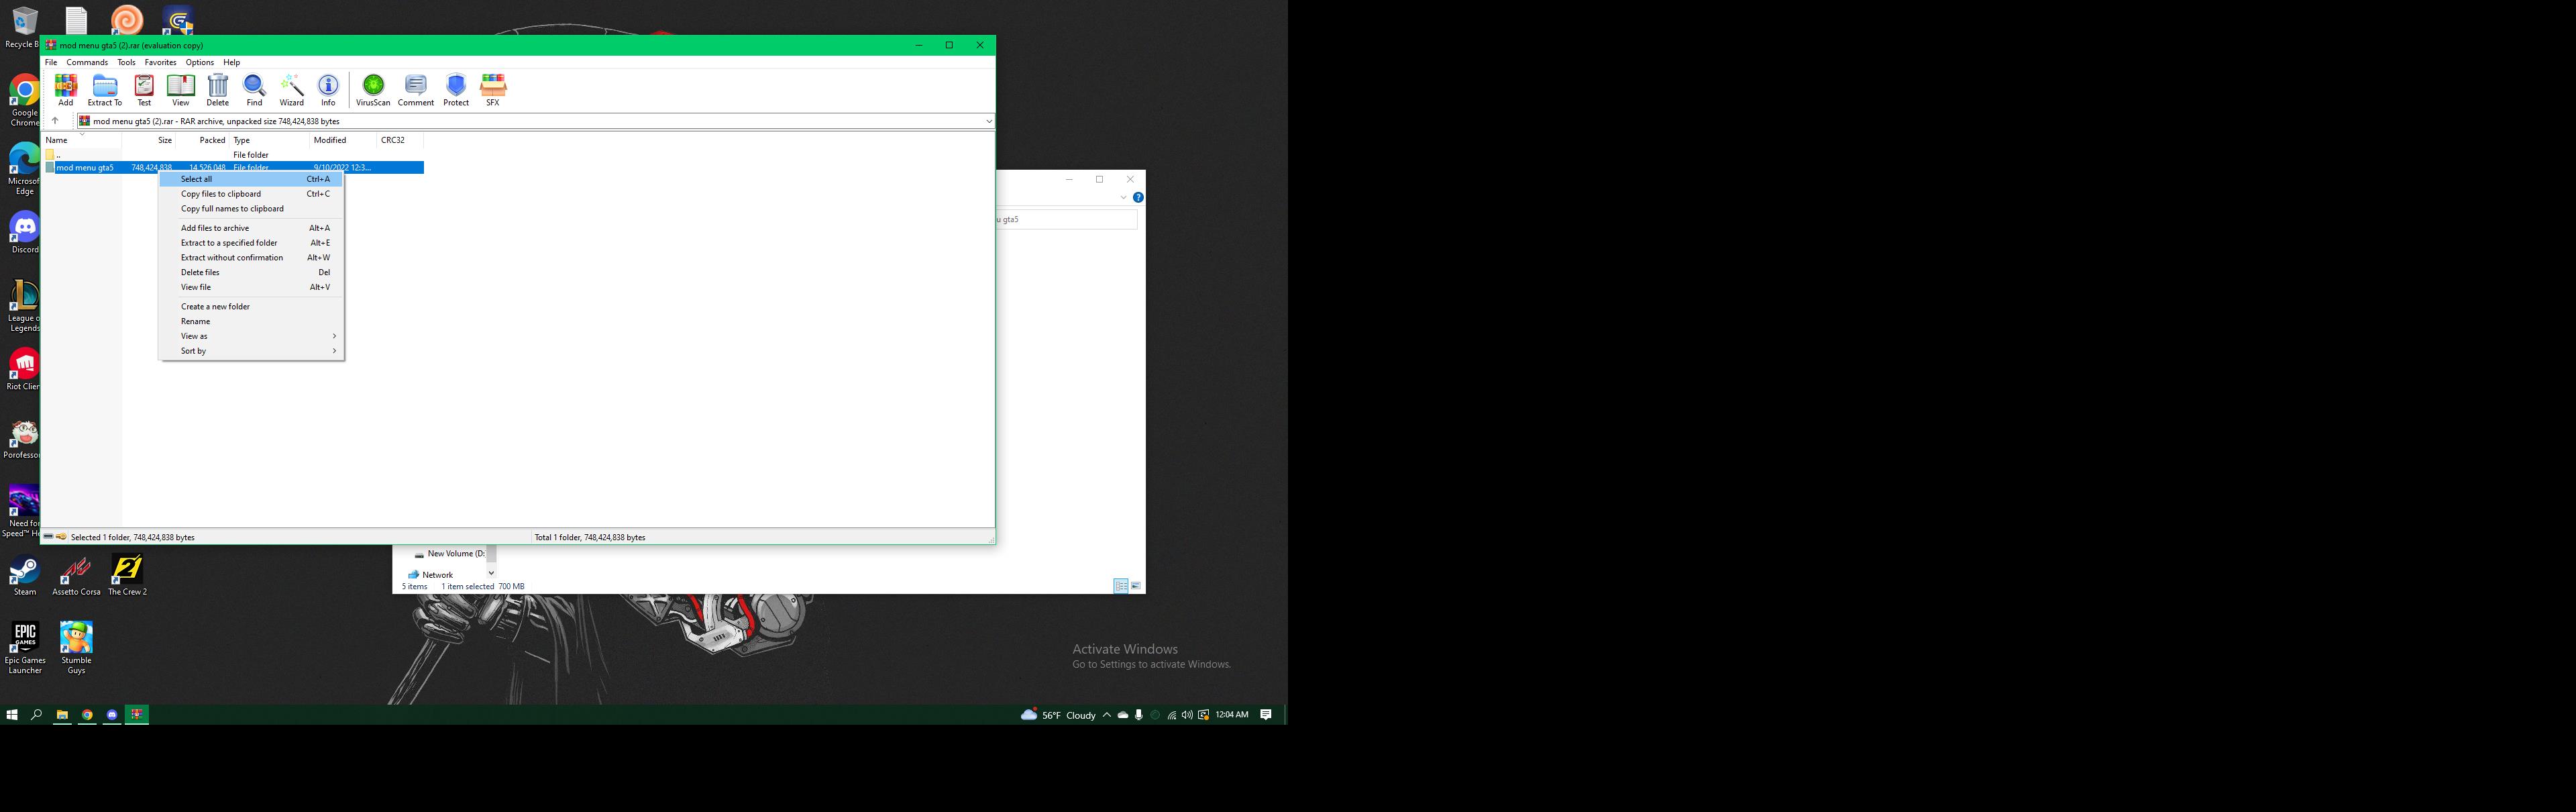Screen dimensions: 2576x812
Task: Go up one folder level arrow
Action: (x=55, y=121)
